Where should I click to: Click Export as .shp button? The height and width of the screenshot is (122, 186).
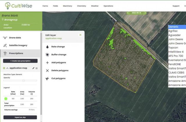tap(20, 117)
